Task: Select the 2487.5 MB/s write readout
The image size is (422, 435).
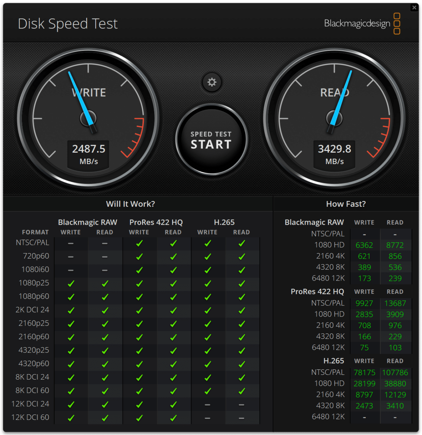Action: point(89,154)
